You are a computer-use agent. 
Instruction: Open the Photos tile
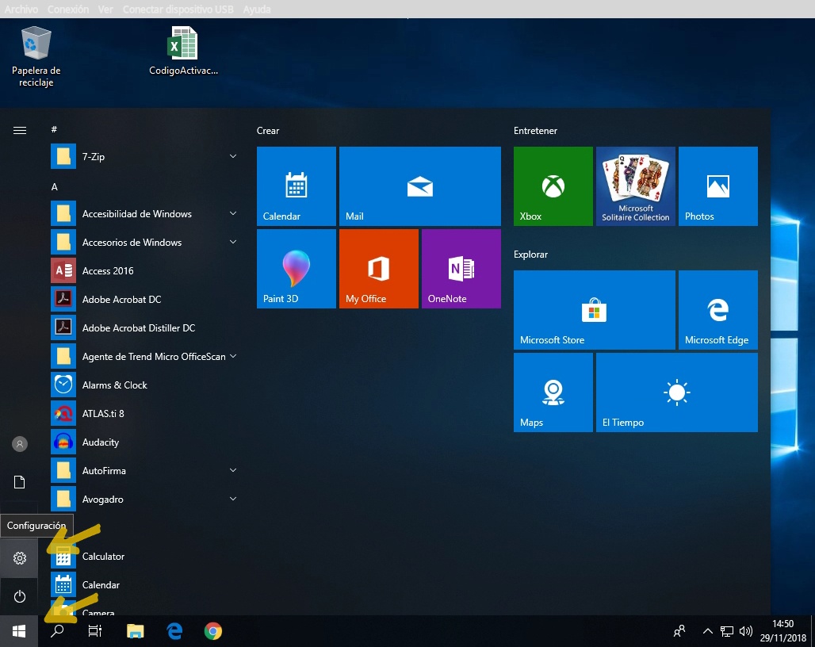point(717,186)
